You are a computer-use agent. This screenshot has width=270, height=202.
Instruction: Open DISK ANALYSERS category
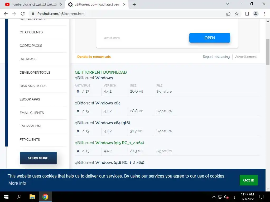click(33, 86)
